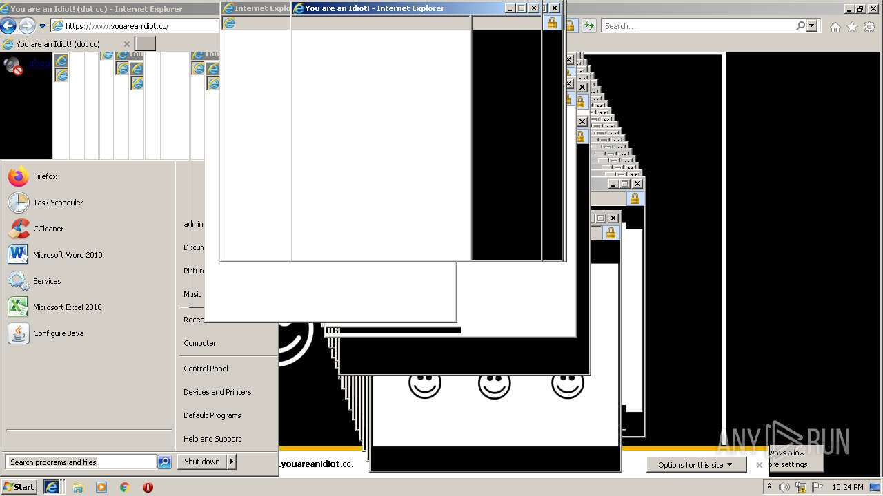Dismiss the notification bar with its X
The image size is (883, 496).
point(760,465)
